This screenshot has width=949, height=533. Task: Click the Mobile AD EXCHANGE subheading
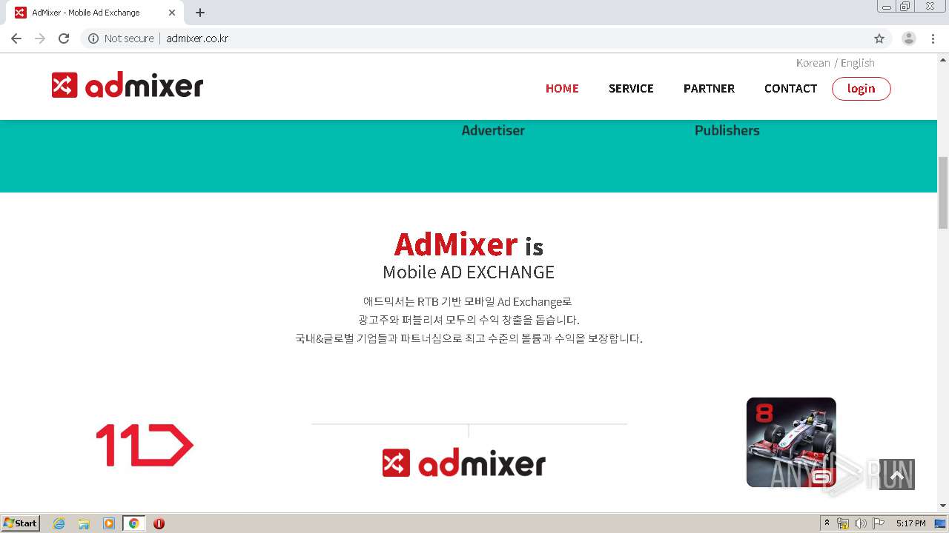(x=469, y=272)
